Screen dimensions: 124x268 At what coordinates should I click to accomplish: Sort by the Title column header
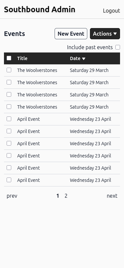(x=22, y=58)
